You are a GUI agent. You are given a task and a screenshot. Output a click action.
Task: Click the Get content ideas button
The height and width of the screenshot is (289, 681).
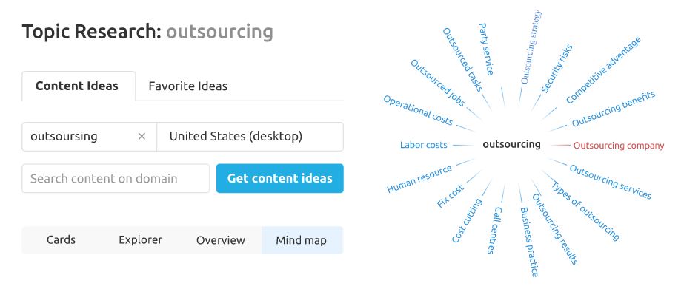pos(280,178)
